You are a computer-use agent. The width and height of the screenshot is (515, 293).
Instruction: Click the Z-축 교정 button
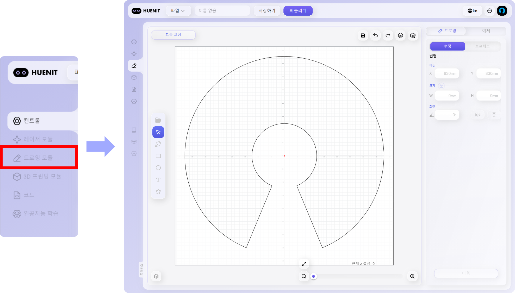point(173,35)
